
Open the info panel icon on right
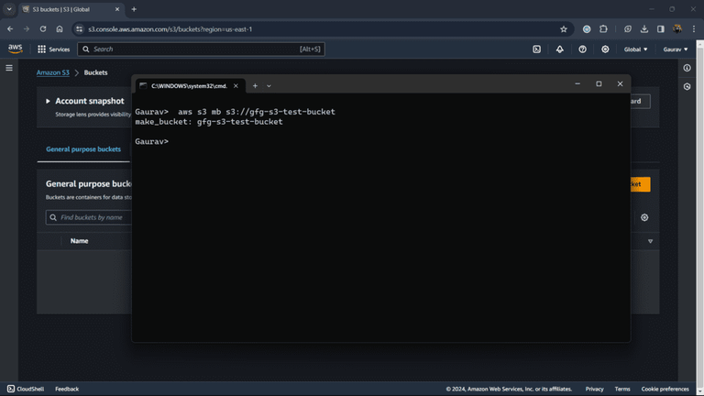point(687,68)
